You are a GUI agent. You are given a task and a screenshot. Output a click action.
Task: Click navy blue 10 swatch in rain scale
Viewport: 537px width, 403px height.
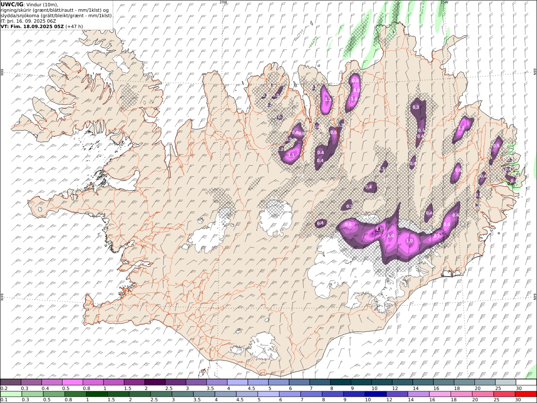click(x=375, y=394)
